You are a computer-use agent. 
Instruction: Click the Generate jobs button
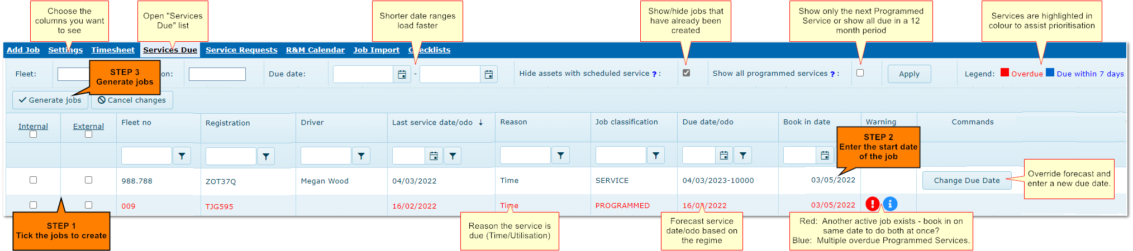50,100
